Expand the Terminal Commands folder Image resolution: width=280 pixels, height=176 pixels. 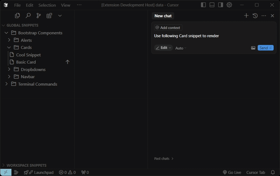click(6, 84)
